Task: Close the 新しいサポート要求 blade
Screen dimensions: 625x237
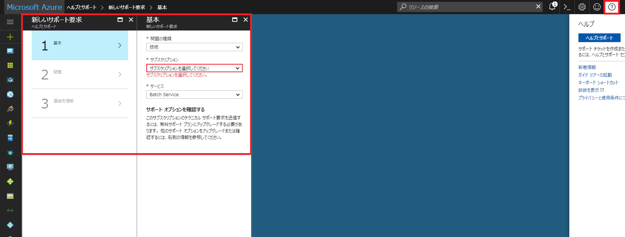Action: (131, 20)
